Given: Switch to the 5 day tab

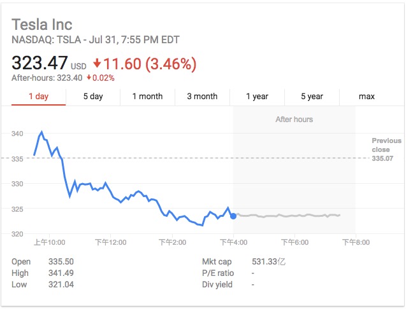Looking at the screenshot, I should pyautogui.click(x=93, y=97).
